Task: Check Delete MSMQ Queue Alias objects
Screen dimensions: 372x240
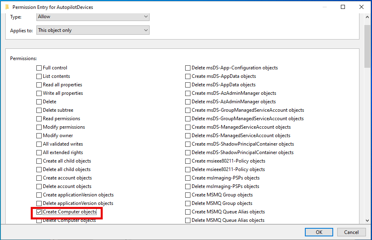Action: click(x=188, y=220)
